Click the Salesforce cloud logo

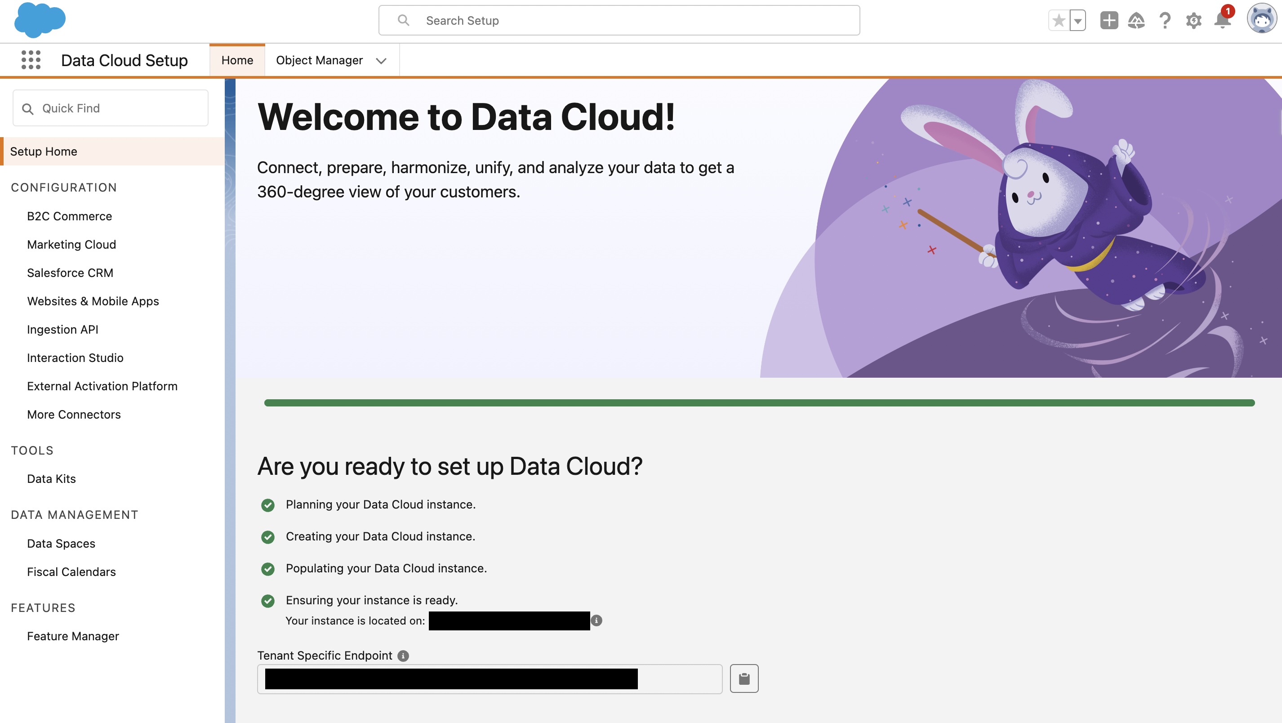pos(40,20)
